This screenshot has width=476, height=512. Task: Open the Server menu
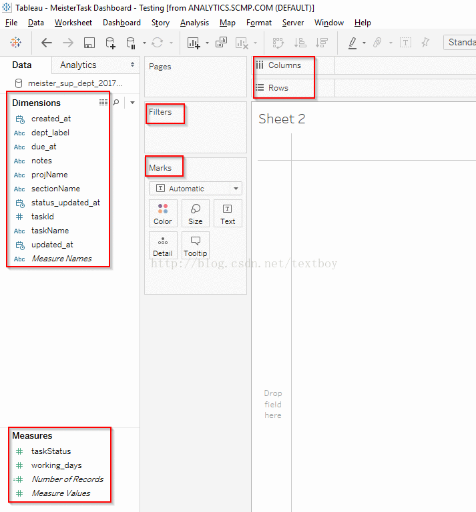[293, 23]
